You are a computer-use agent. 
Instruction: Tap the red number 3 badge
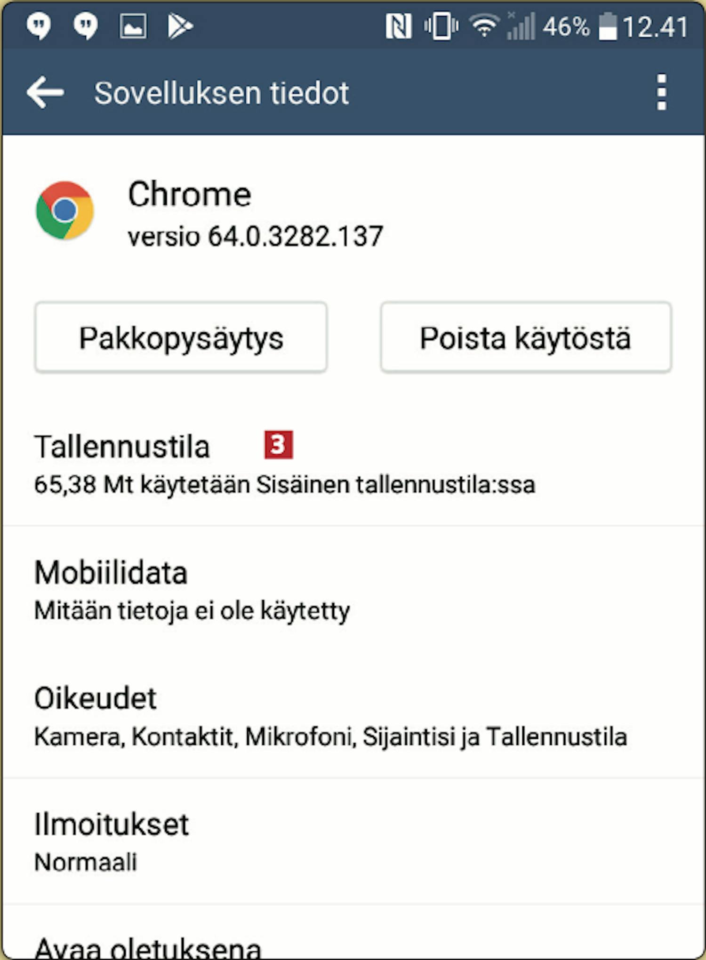pos(279,444)
